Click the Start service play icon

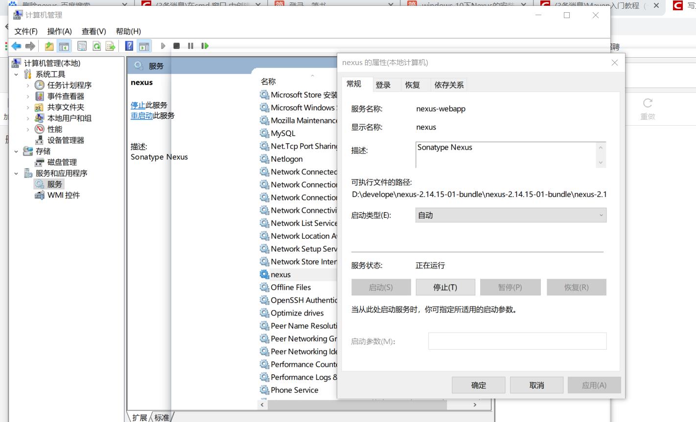click(x=163, y=46)
